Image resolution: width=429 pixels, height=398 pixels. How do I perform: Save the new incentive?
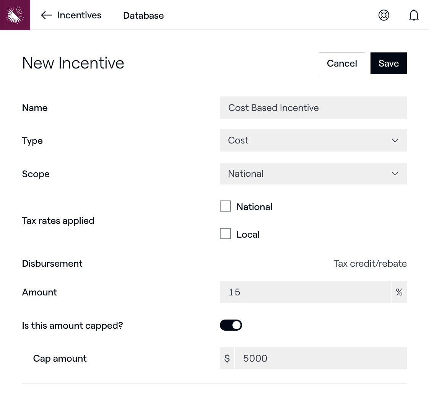[388, 64]
